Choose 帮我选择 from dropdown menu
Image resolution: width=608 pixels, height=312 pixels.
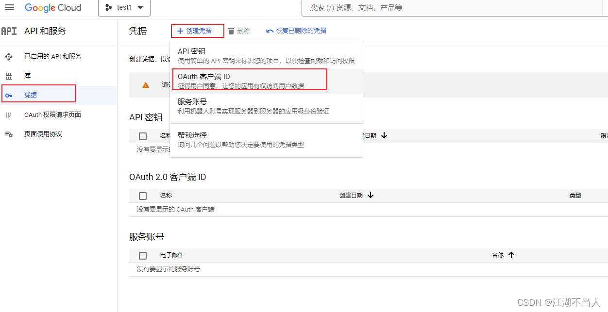pyautogui.click(x=266, y=140)
